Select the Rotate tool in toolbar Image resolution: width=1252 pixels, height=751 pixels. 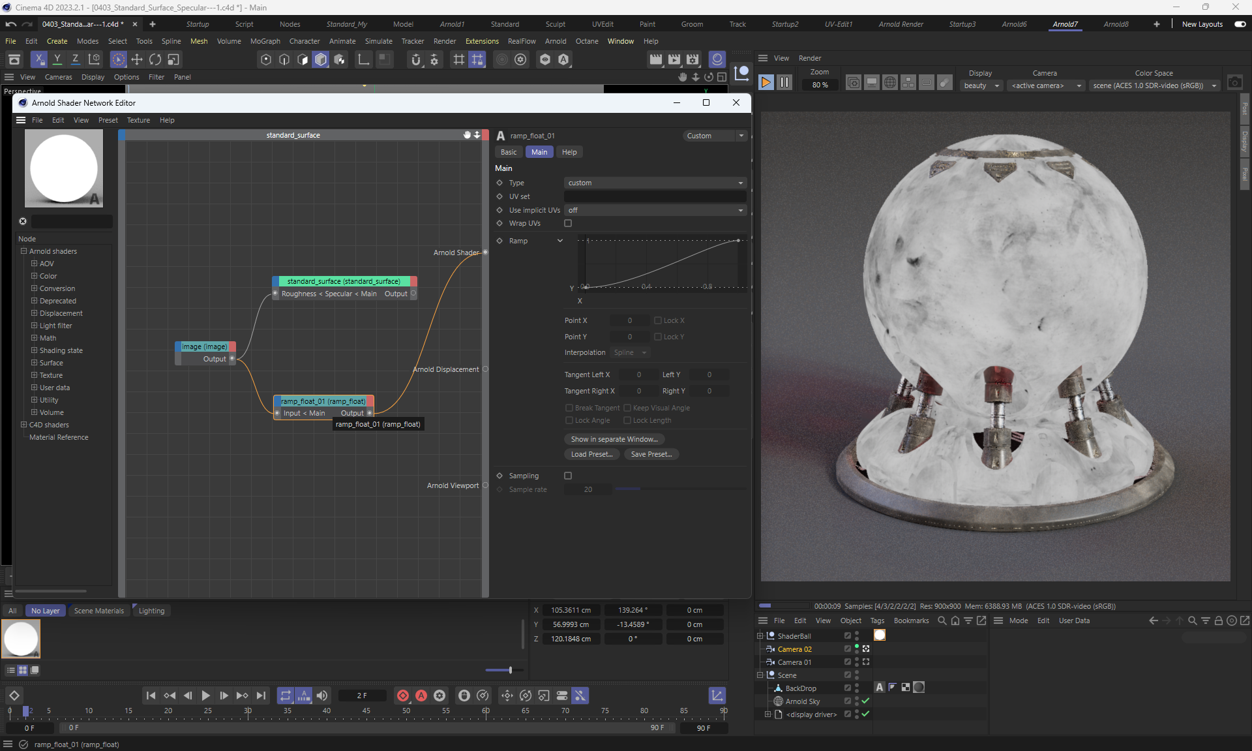coord(155,59)
